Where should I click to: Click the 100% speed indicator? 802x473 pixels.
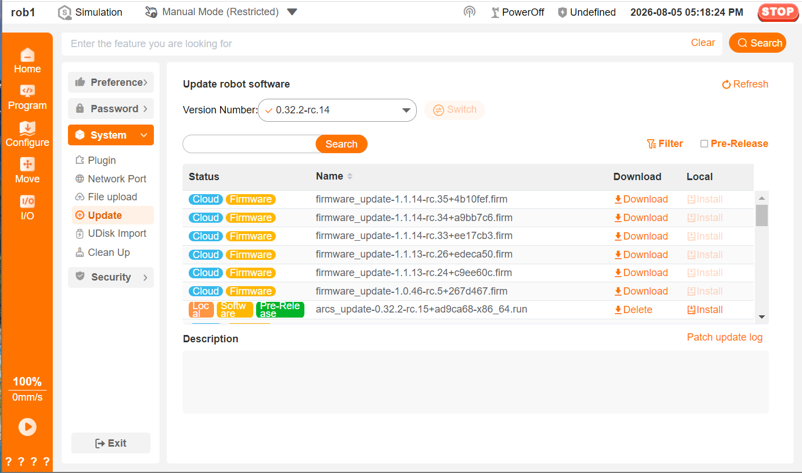tap(27, 382)
